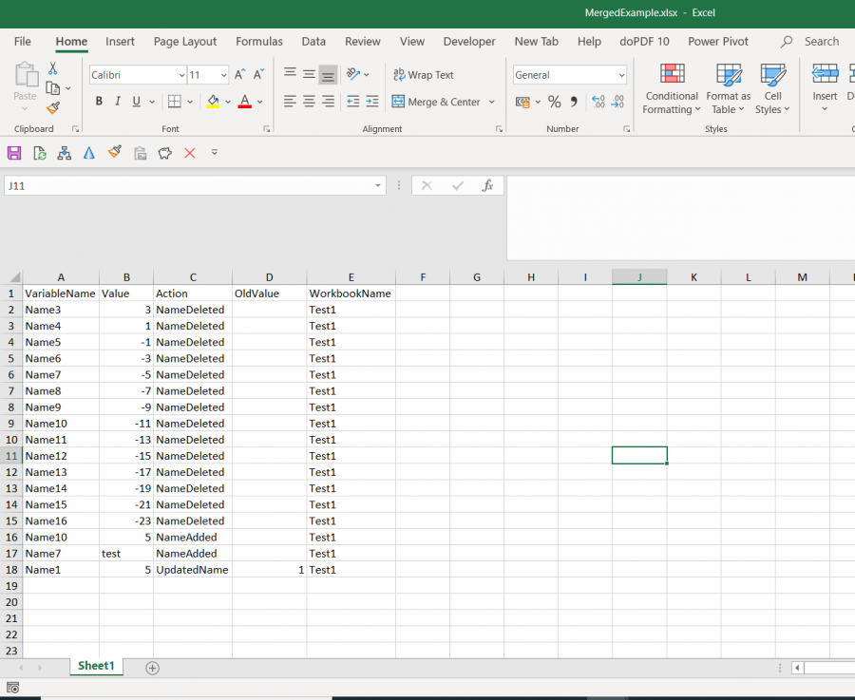The image size is (855, 700).
Task: Switch to the Data tab
Action: [x=313, y=42]
